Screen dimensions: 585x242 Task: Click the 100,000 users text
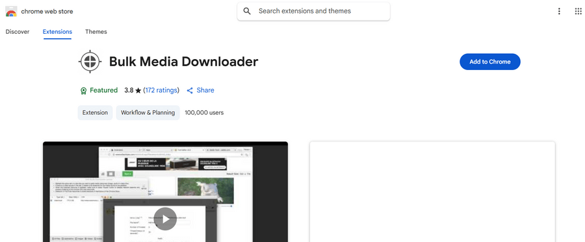coord(205,112)
